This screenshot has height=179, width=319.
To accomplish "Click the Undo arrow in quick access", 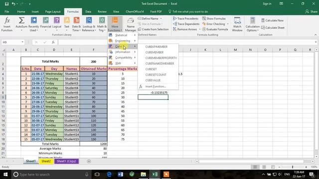I will pyautogui.click(x=13, y=4).
